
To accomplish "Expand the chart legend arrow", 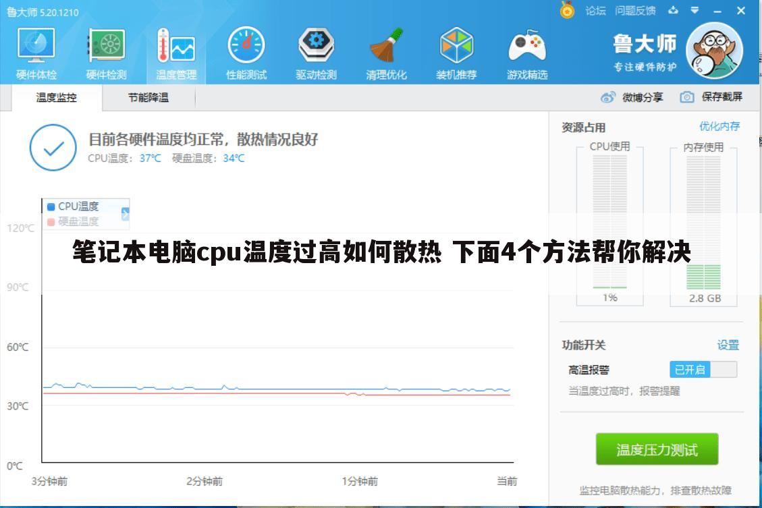I will pos(126,214).
